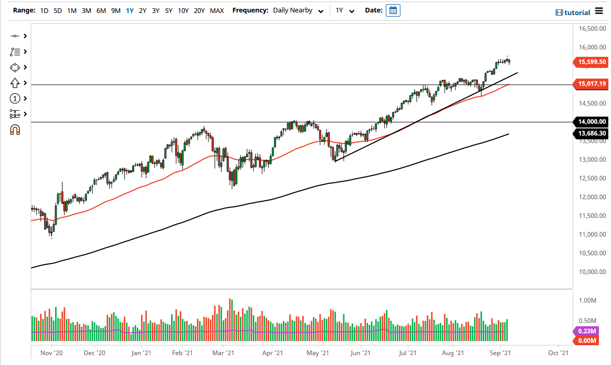Switch frequency range to 5D
The width and height of the screenshot is (611, 365).
click(x=58, y=10)
